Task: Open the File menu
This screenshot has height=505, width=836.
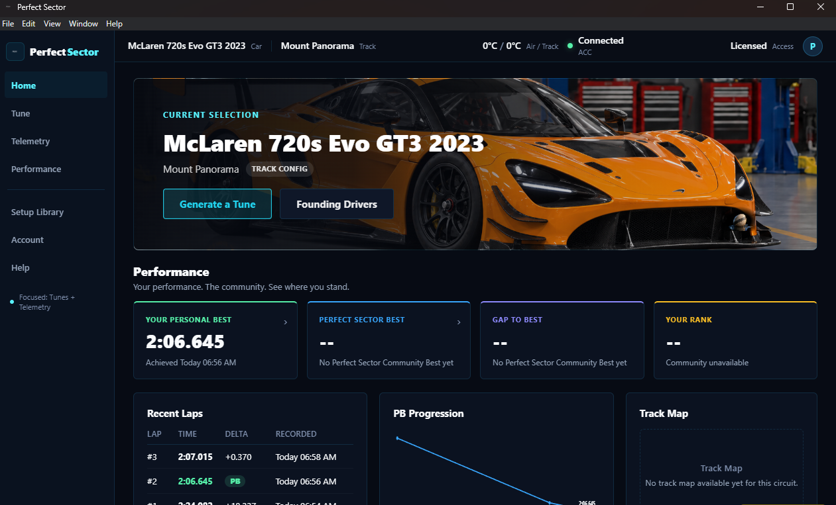Action: click(x=8, y=24)
